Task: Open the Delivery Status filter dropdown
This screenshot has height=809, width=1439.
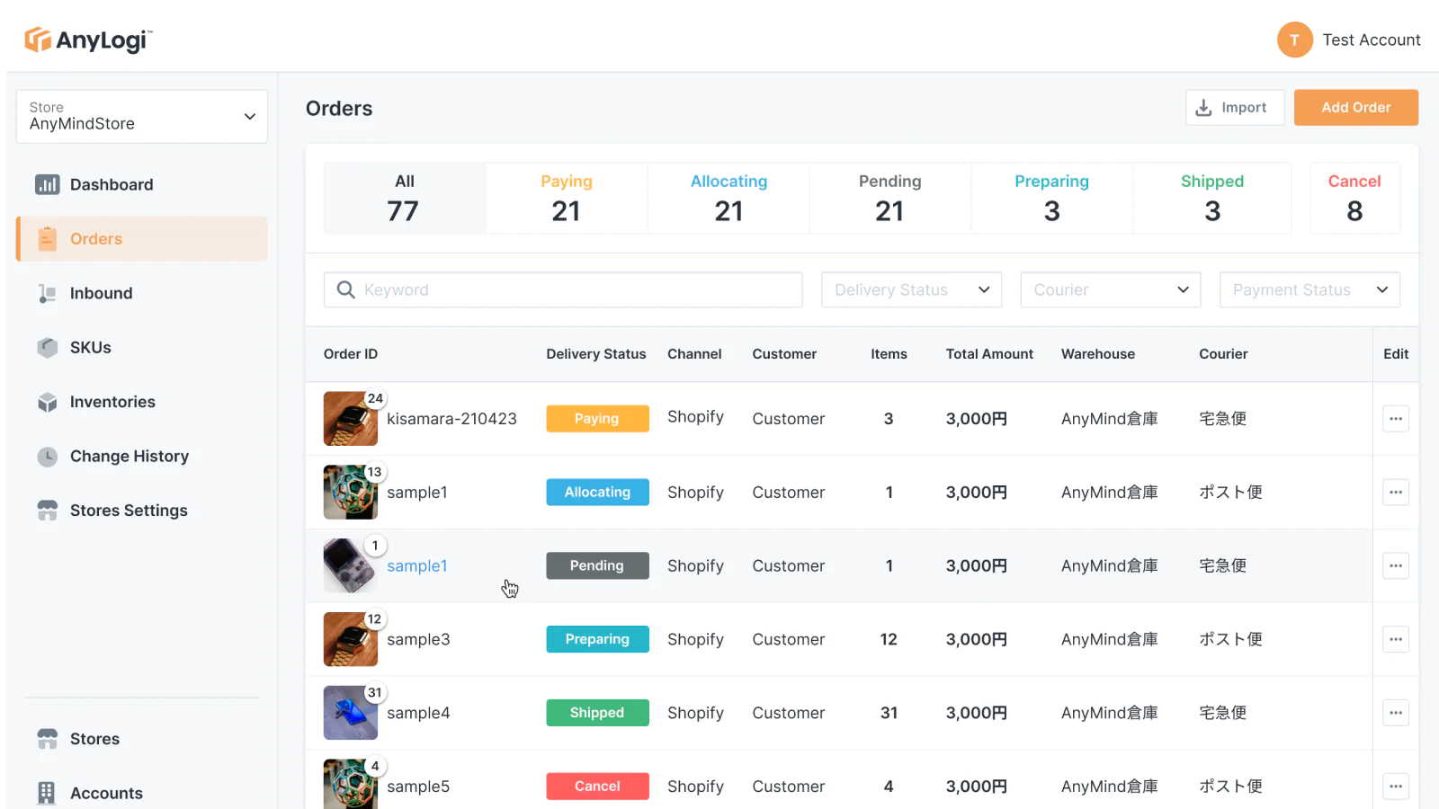Action: click(911, 289)
